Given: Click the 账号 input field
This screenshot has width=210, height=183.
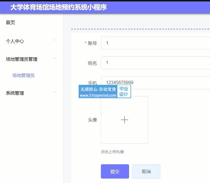Looking at the screenshot, I should (x=155, y=43).
